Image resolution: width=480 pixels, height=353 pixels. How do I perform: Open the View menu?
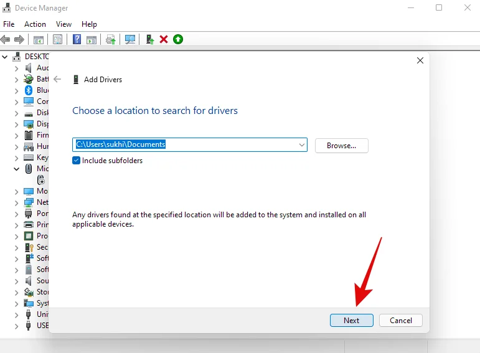coord(64,24)
